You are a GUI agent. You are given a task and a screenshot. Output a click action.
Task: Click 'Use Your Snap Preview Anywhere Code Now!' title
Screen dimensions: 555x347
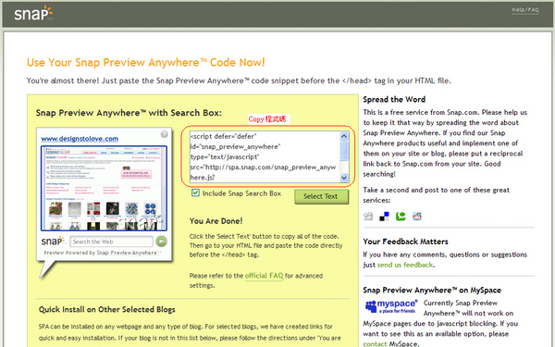(x=146, y=62)
